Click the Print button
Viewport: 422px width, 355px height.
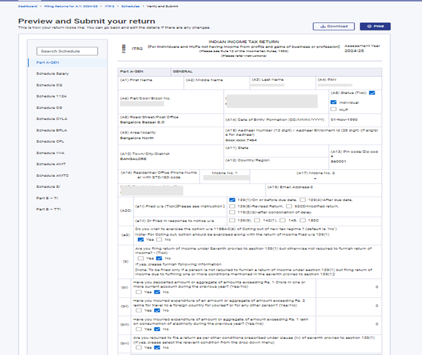(375, 26)
